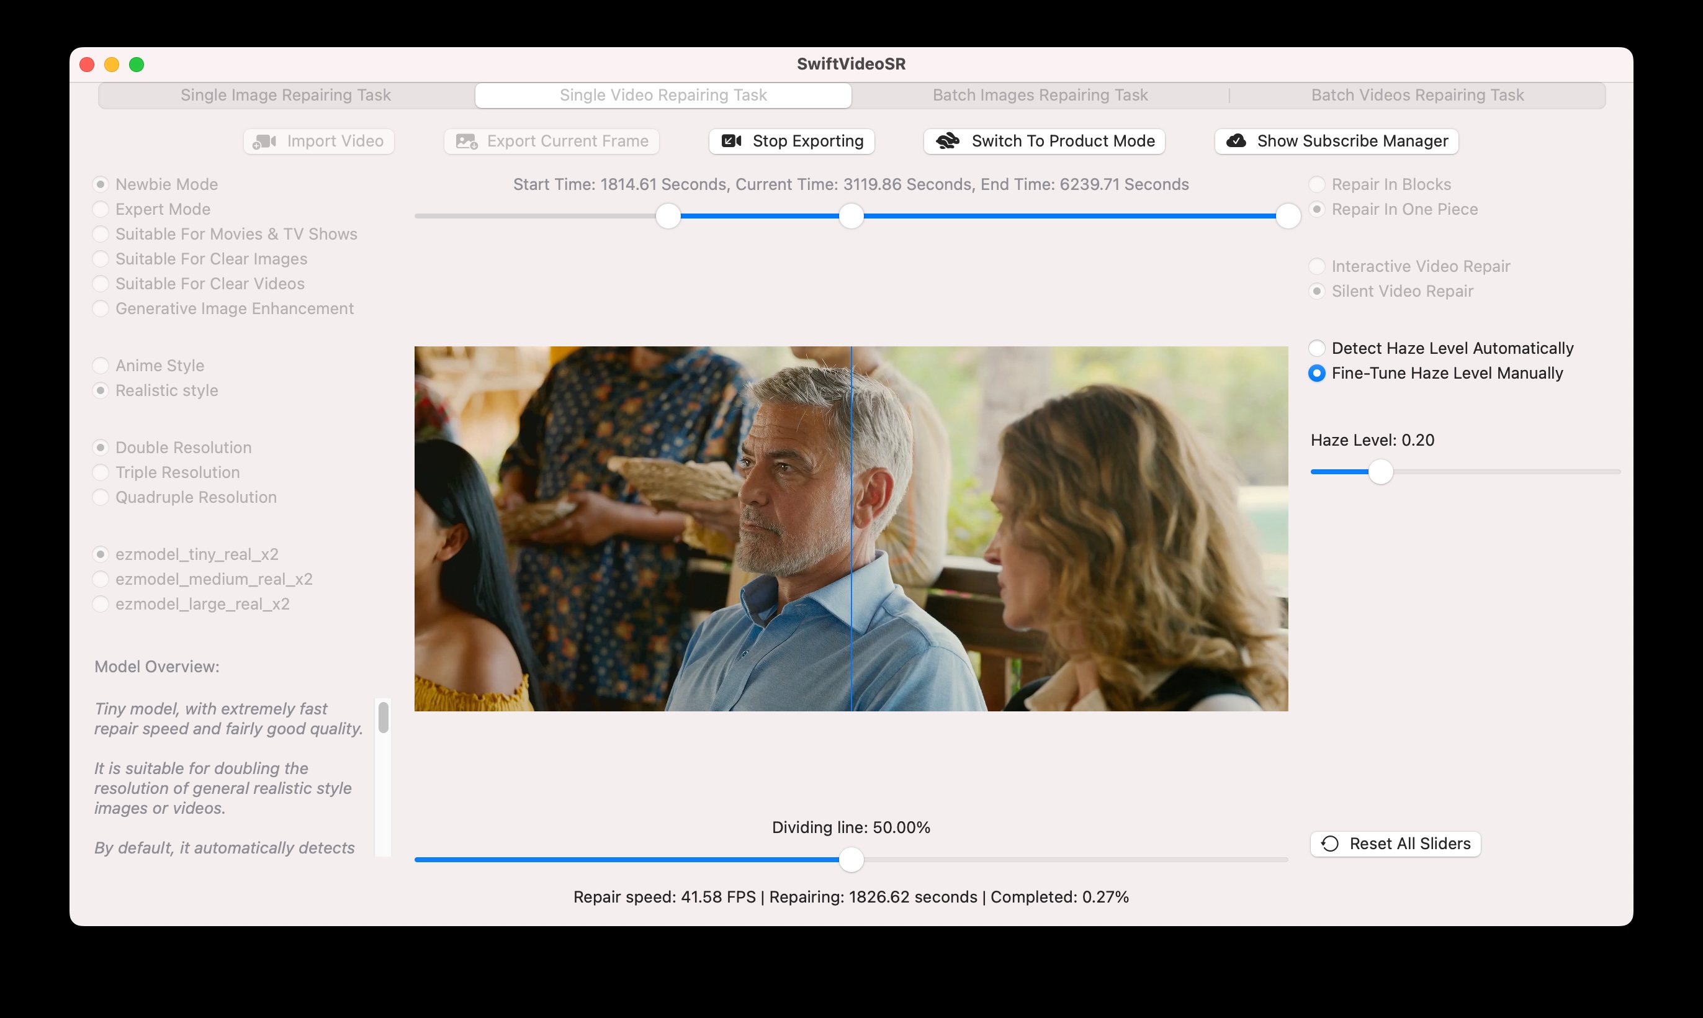Click the repair speed status line

[851, 897]
